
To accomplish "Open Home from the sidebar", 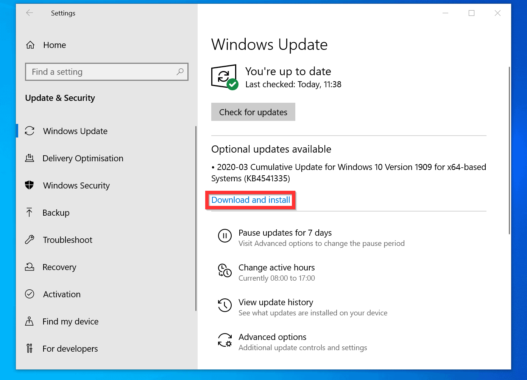I will pyautogui.click(x=54, y=45).
